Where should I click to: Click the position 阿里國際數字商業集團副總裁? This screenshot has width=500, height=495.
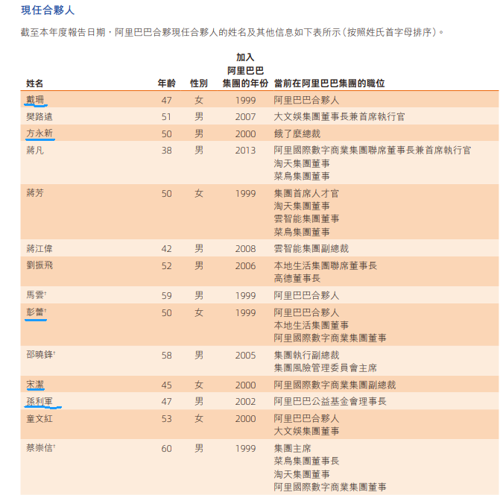click(335, 385)
